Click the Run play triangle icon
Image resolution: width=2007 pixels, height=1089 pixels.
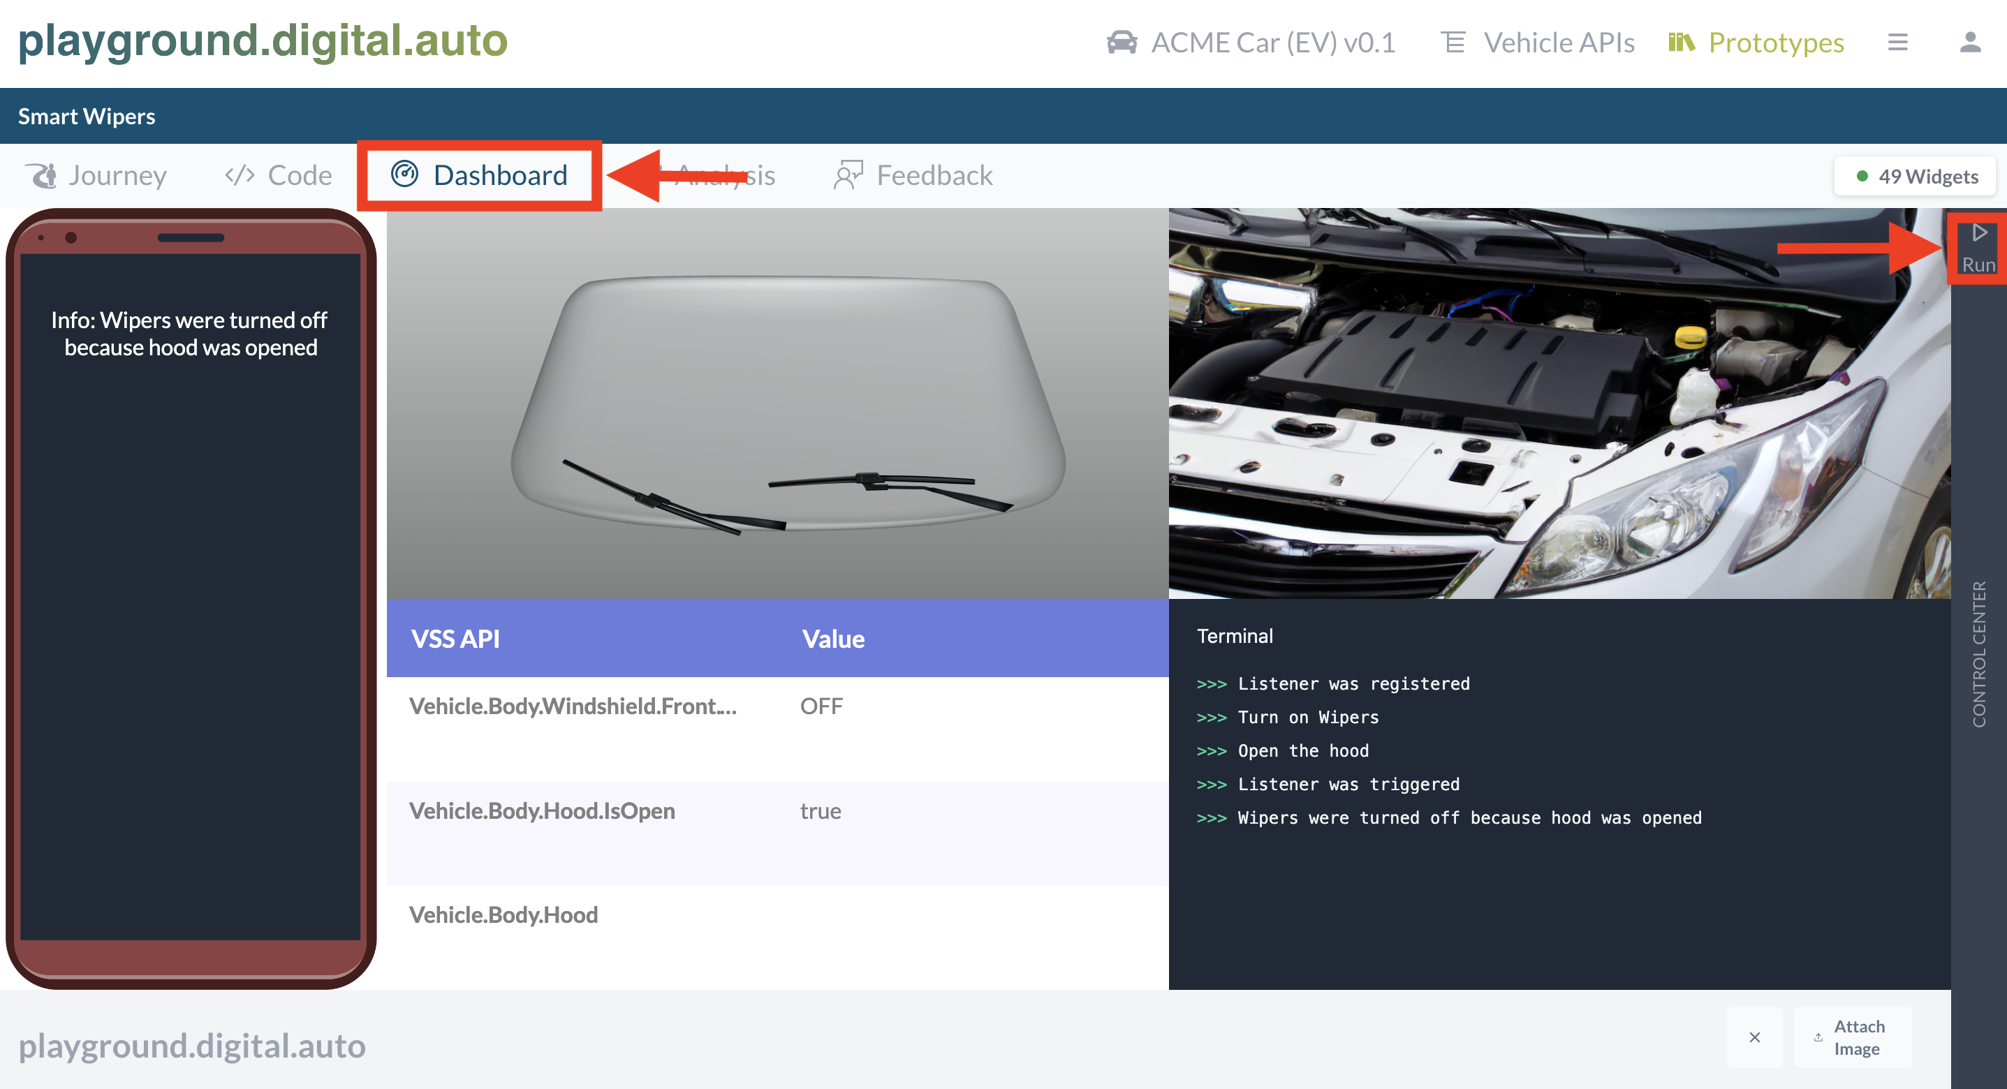(x=1978, y=233)
